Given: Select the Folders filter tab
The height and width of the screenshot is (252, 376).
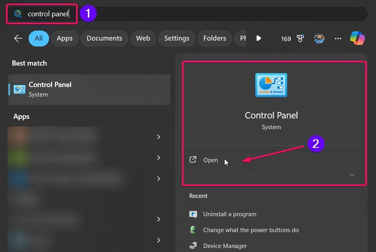Looking at the screenshot, I should coord(215,38).
